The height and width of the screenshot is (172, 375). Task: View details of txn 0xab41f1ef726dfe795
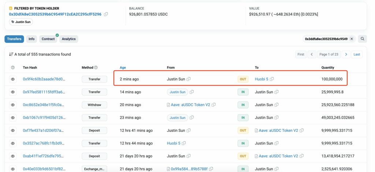(13, 156)
